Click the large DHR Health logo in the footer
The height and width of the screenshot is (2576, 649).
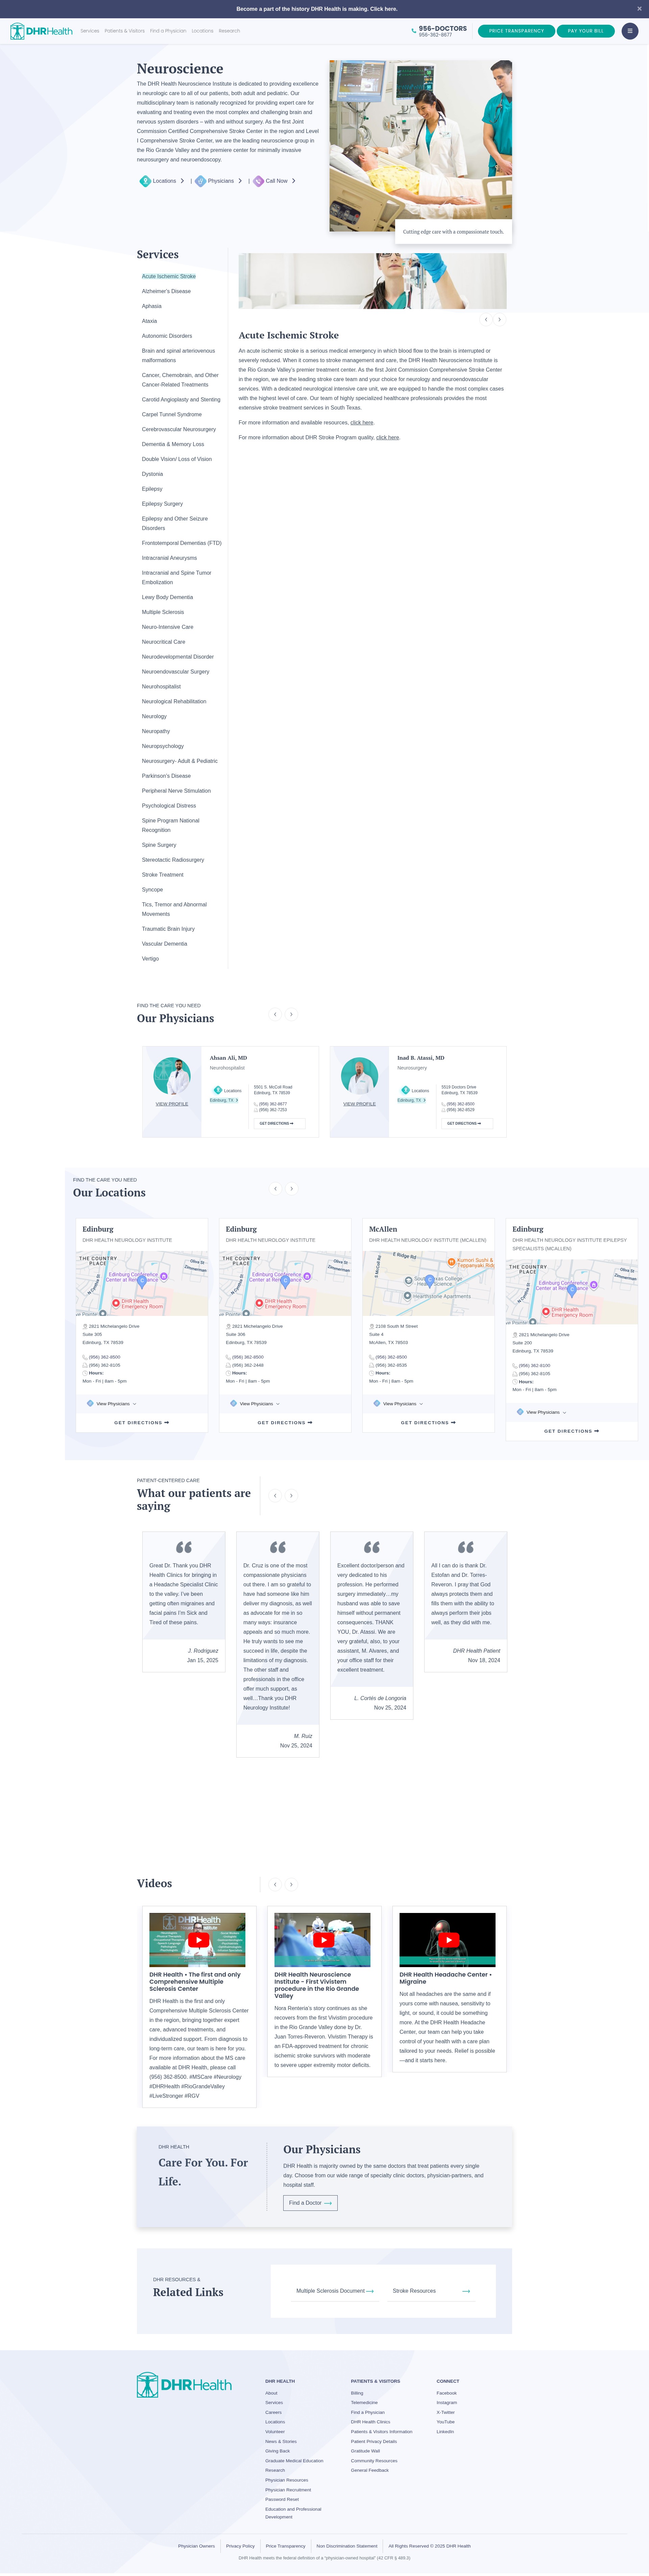pyautogui.click(x=184, y=2385)
